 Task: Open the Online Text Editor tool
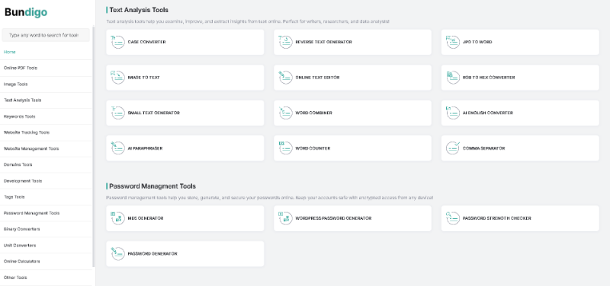pyautogui.click(x=352, y=78)
